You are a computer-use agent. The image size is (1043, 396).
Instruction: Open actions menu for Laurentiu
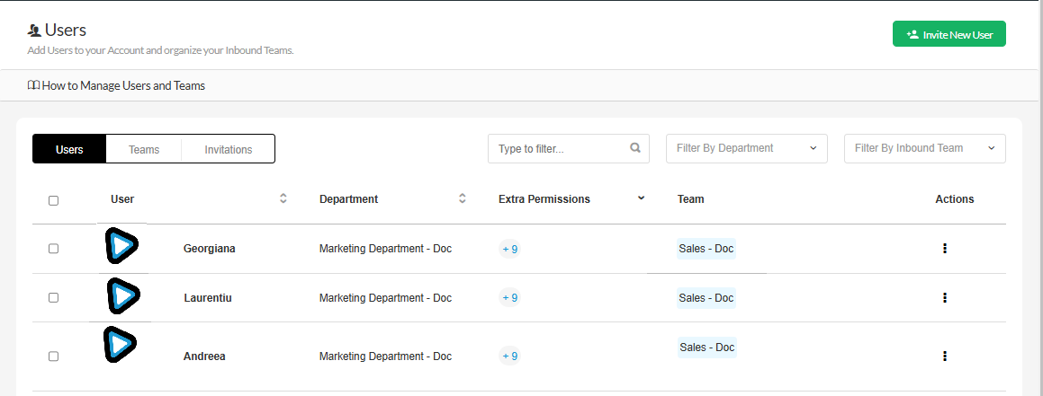click(944, 297)
